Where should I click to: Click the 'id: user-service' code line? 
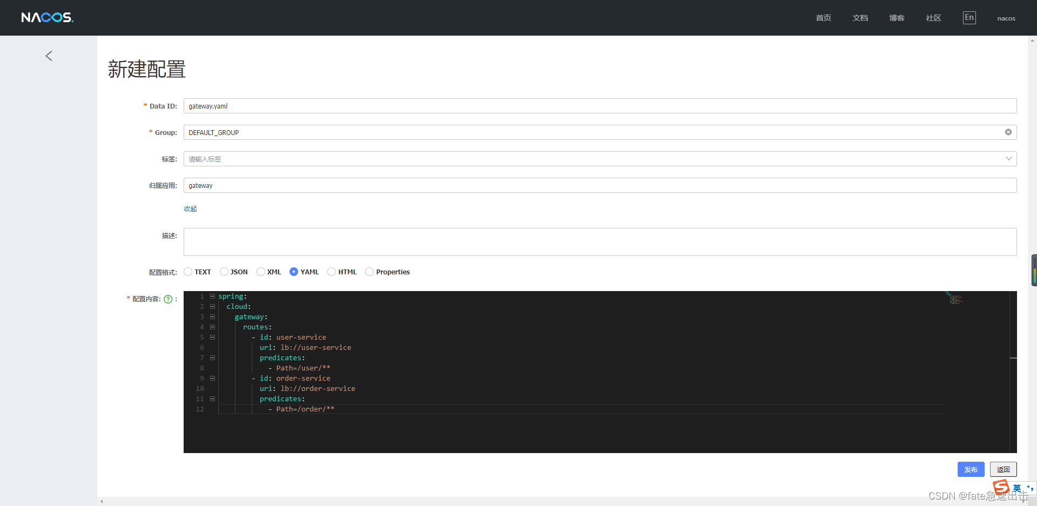[x=288, y=338]
